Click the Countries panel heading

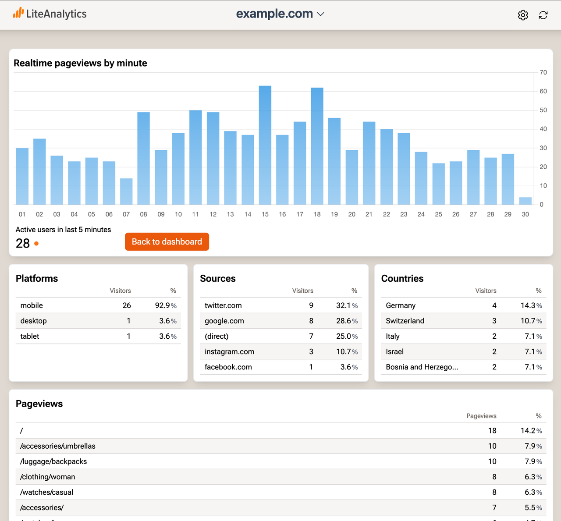(402, 278)
